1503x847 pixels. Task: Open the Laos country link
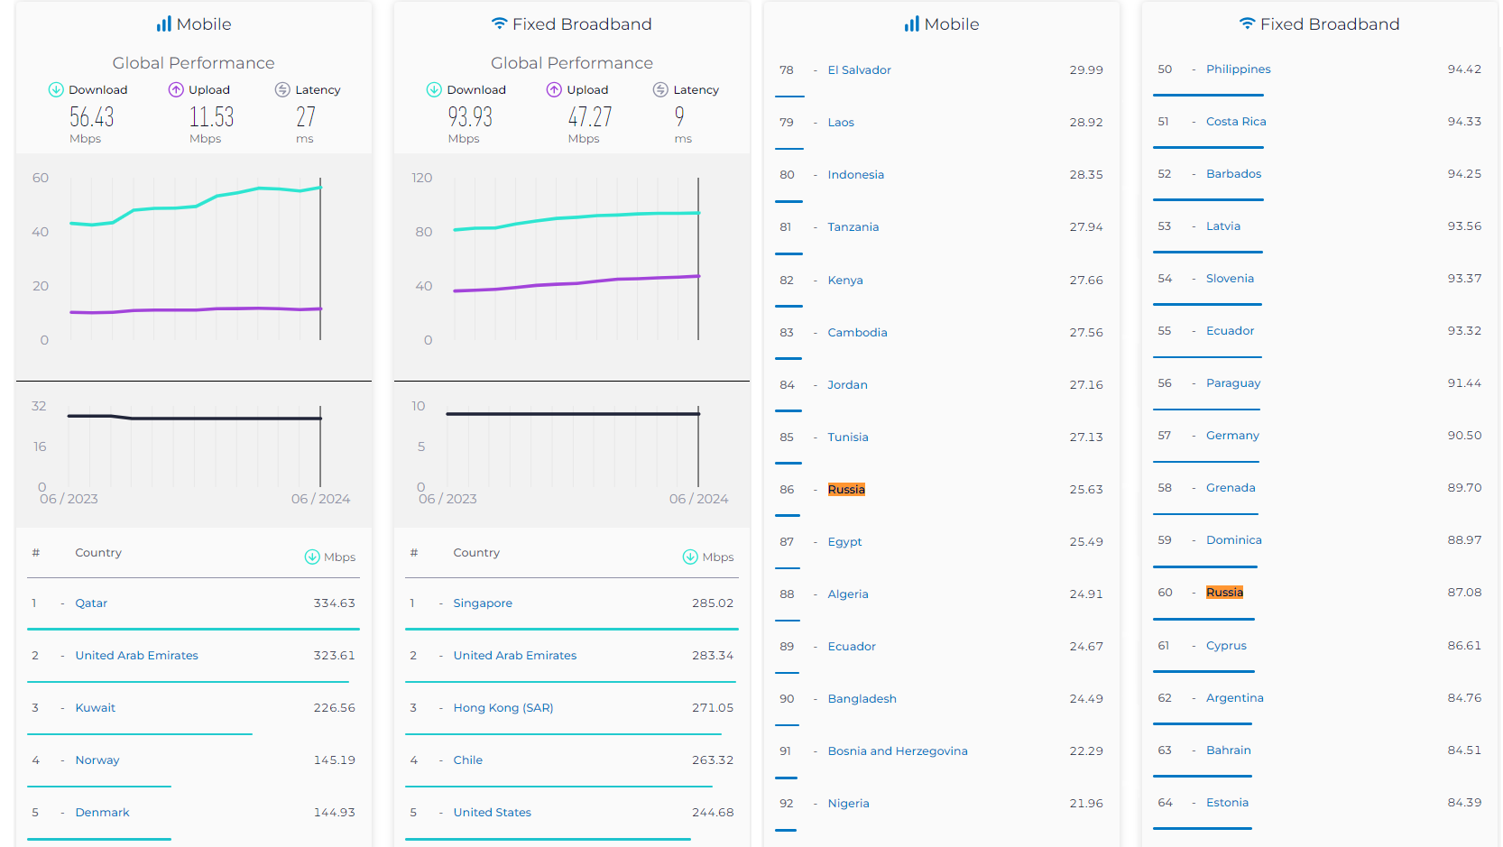pos(841,123)
